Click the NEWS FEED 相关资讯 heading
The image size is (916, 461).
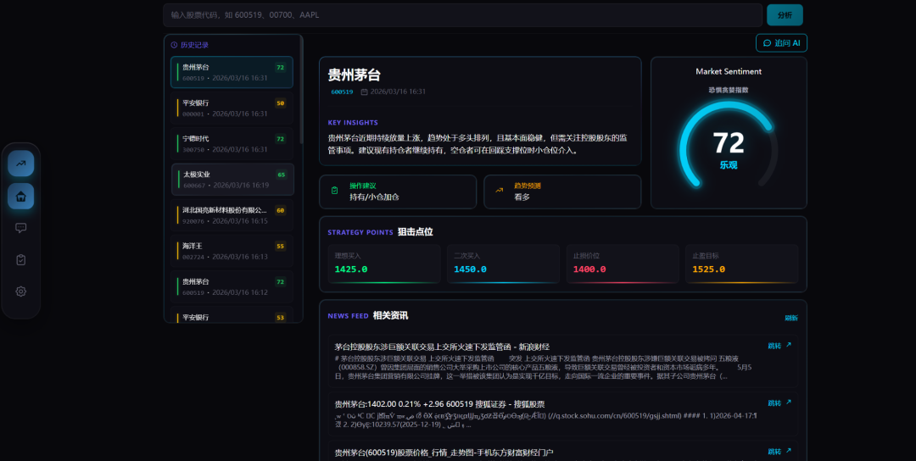tap(368, 316)
